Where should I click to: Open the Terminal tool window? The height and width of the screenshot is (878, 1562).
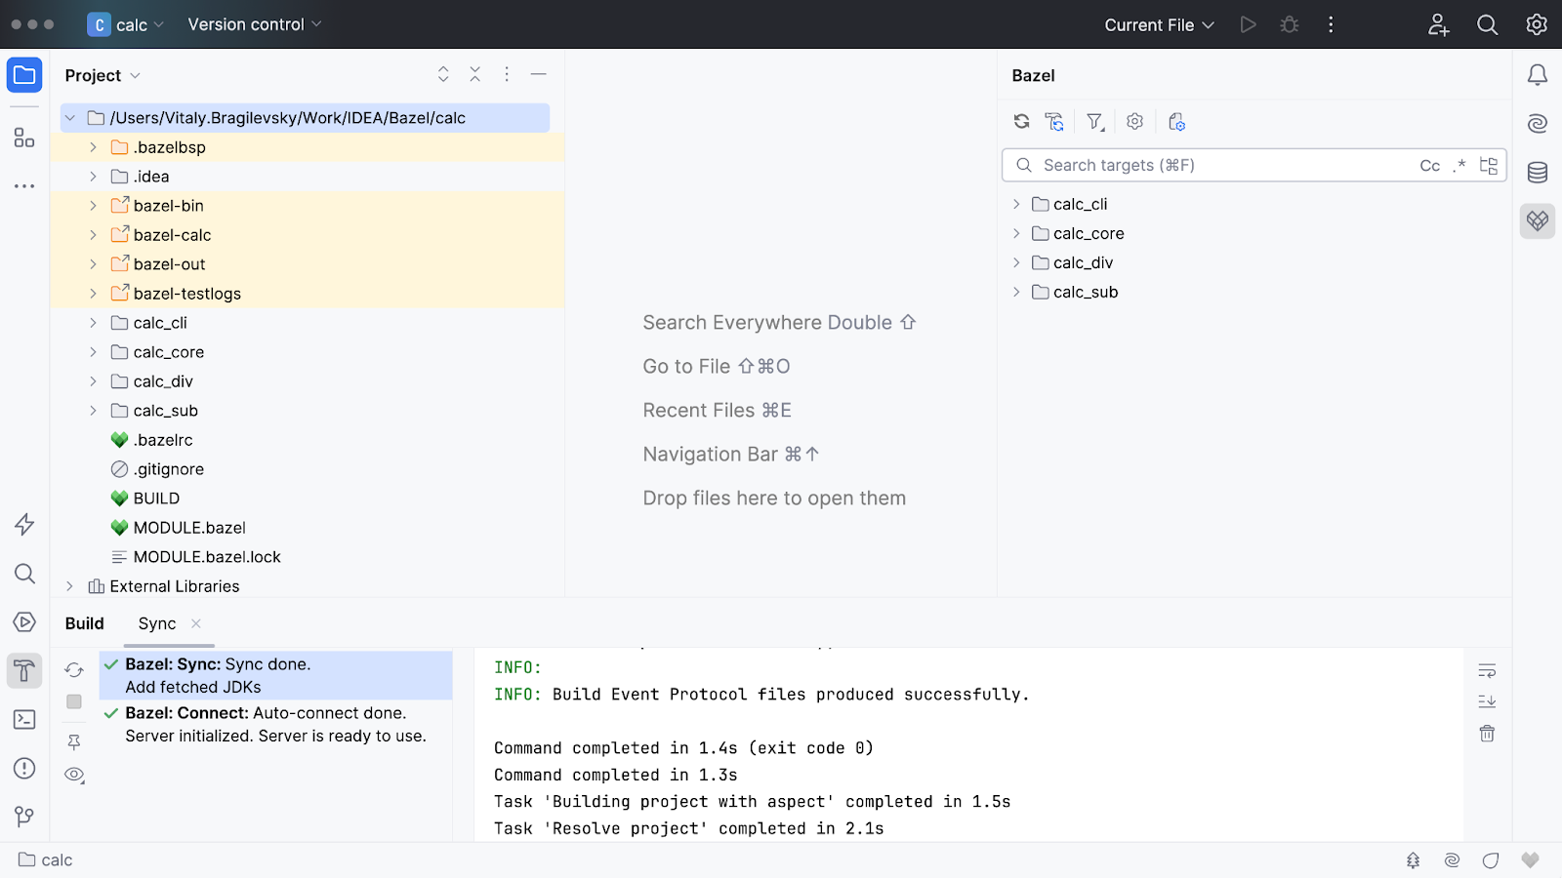click(24, 720)
